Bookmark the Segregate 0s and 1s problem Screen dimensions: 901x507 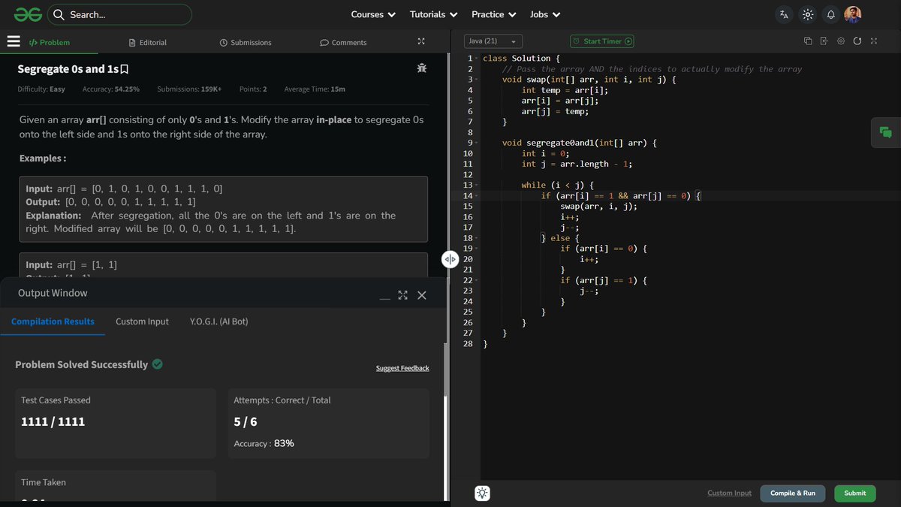point(125,68)
